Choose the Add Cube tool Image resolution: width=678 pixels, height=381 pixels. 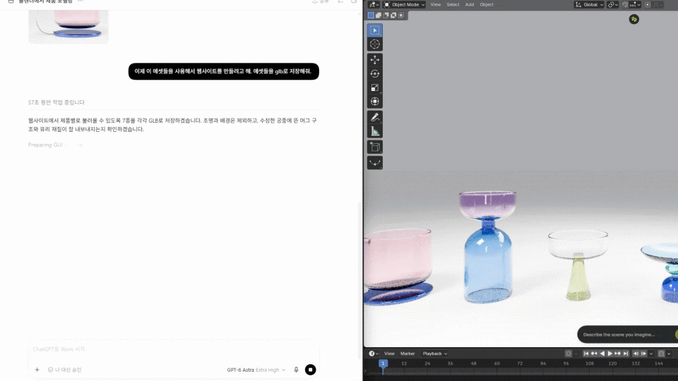pyautogui.click(x=375, y=147)
